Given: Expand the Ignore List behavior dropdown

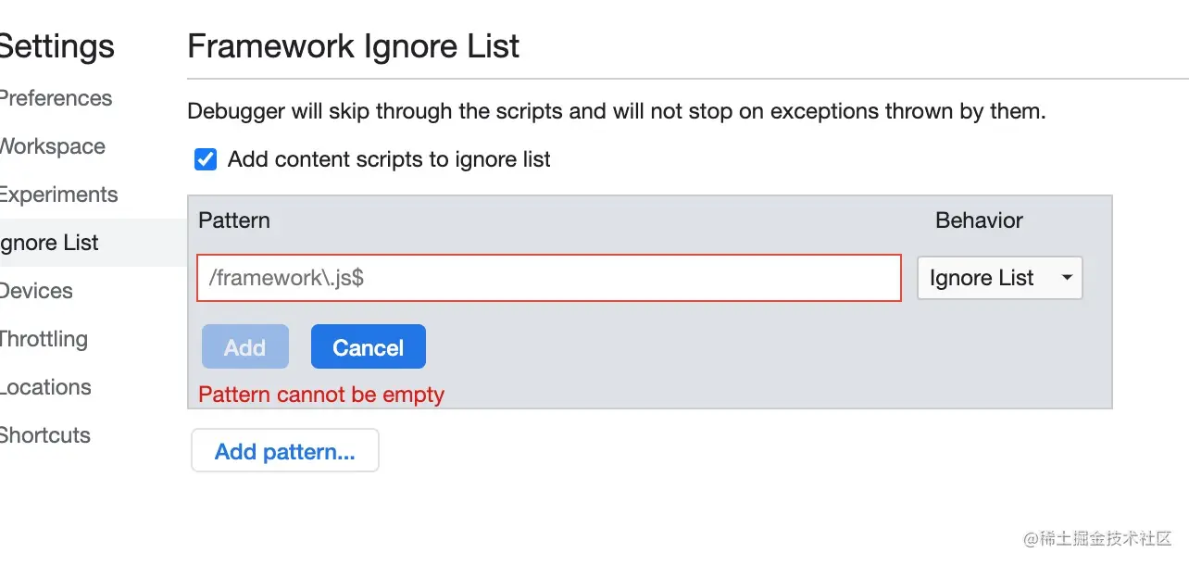Looking at the screenshot, I should 999,278.
